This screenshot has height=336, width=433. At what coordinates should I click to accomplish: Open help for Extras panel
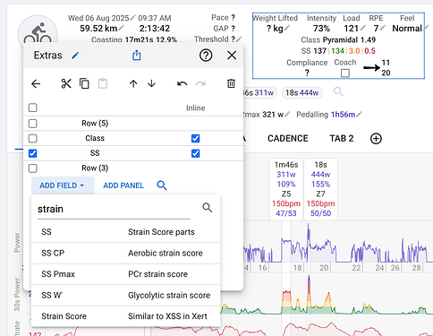coord(206,56)
